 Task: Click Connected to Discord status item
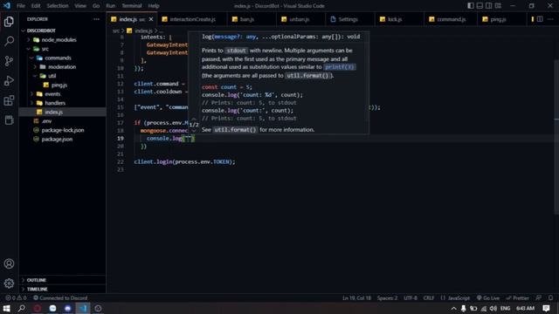point(60,298)
